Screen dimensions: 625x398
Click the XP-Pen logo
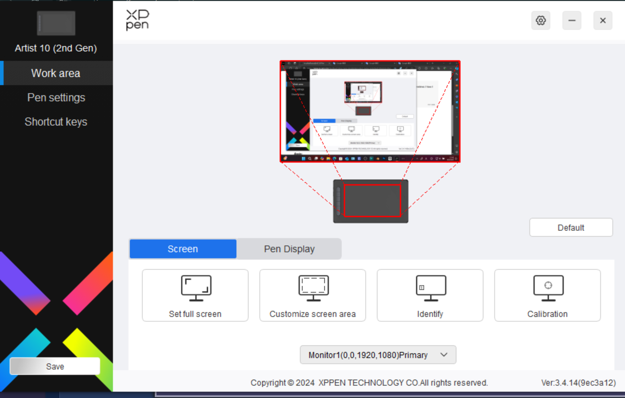pyautogui.click(x=137, y=20)
